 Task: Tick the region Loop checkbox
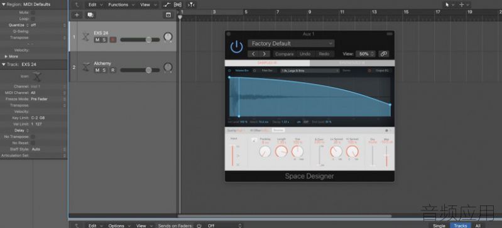(x=33, y=19)
